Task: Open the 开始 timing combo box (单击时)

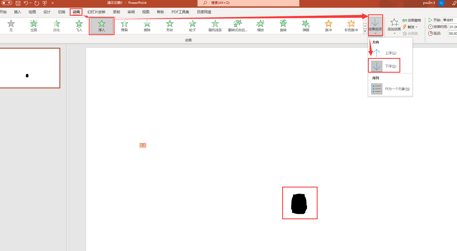Action: click(x=450, y=20)
